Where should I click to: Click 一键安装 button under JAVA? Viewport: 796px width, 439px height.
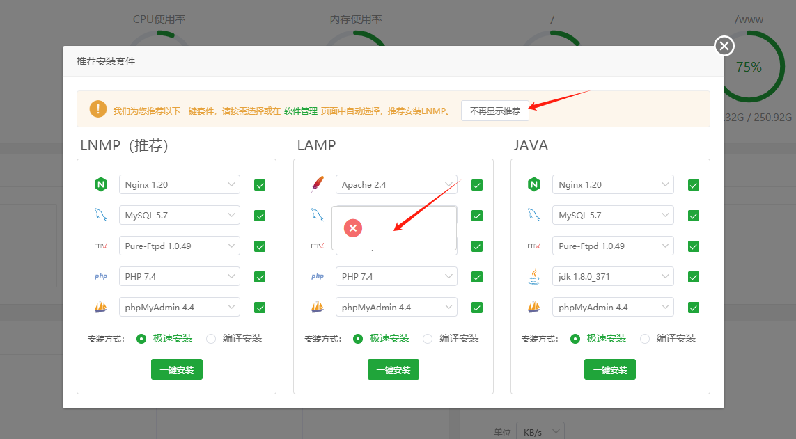click(x=610, y=369)
